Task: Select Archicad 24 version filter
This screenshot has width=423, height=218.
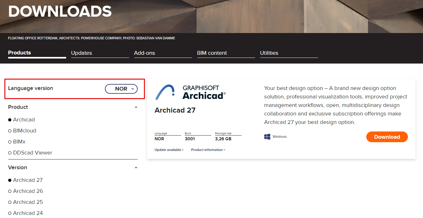Action: click(26, 213)
